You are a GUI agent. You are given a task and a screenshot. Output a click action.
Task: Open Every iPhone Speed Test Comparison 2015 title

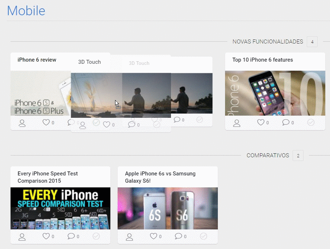48,177
